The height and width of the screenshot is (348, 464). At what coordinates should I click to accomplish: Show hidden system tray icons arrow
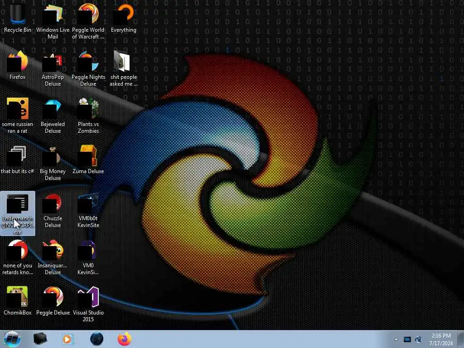pyautogui.click(x=396, y=339)
